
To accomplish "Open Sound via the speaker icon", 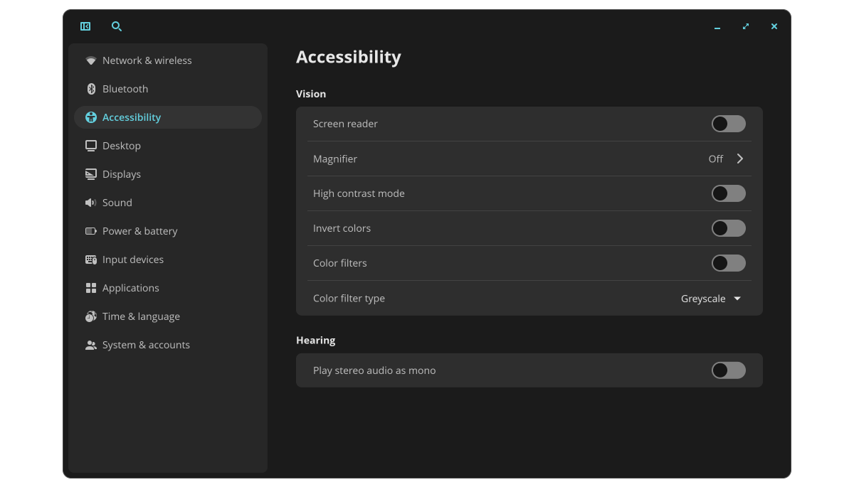I will (x=91, y=203).
